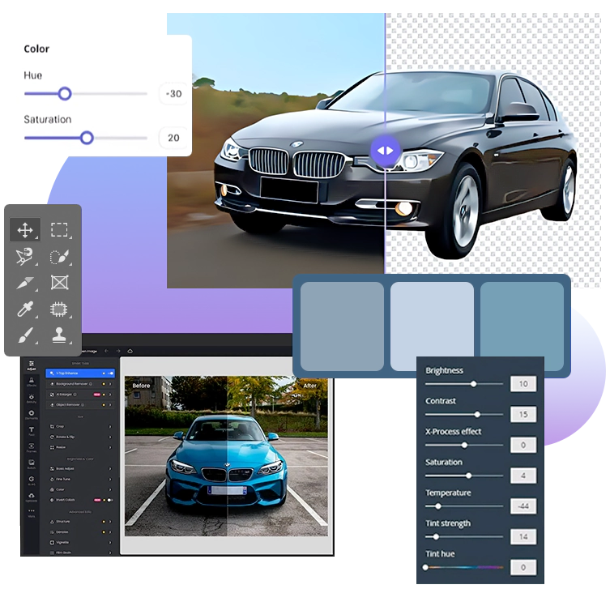Open the More three-dots sidebar item

(32, 512)
